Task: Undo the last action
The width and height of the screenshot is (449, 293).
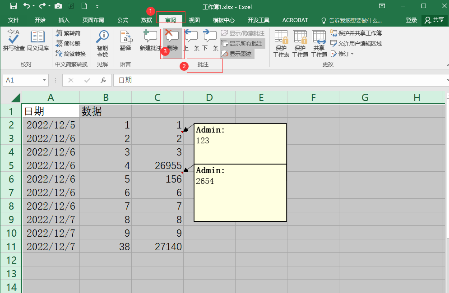Action: (x=27, y=6)
